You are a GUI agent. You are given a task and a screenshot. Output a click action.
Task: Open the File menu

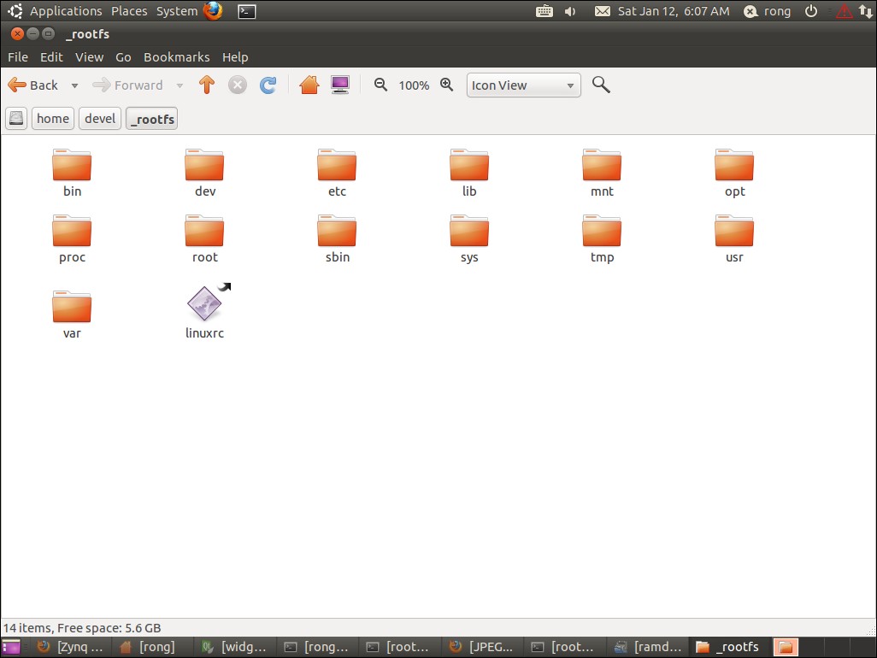pos(18,57)
